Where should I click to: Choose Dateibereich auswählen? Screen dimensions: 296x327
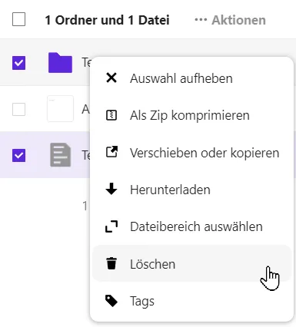click(x=191, y=226)
